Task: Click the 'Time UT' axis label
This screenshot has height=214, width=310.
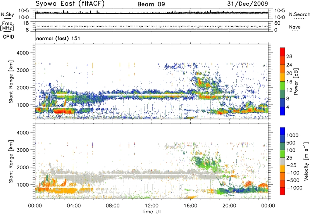Action: click(x=152, y=212)
